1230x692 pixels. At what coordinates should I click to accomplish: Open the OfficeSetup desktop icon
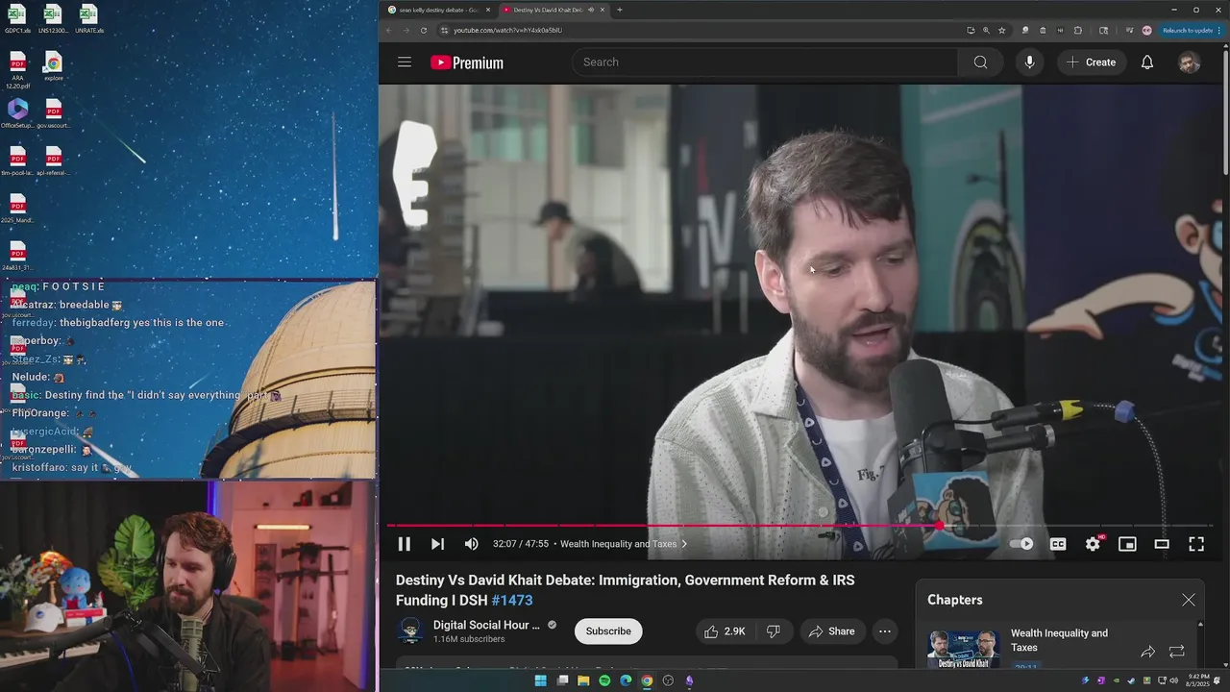[x=17, y=114]
